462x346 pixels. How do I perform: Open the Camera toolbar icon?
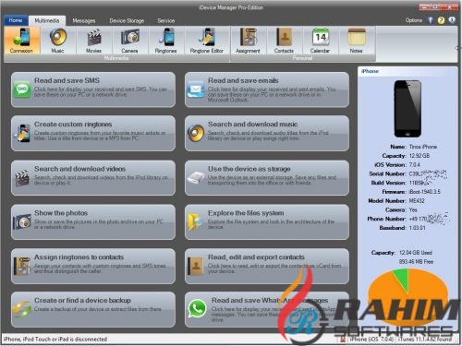129,41
